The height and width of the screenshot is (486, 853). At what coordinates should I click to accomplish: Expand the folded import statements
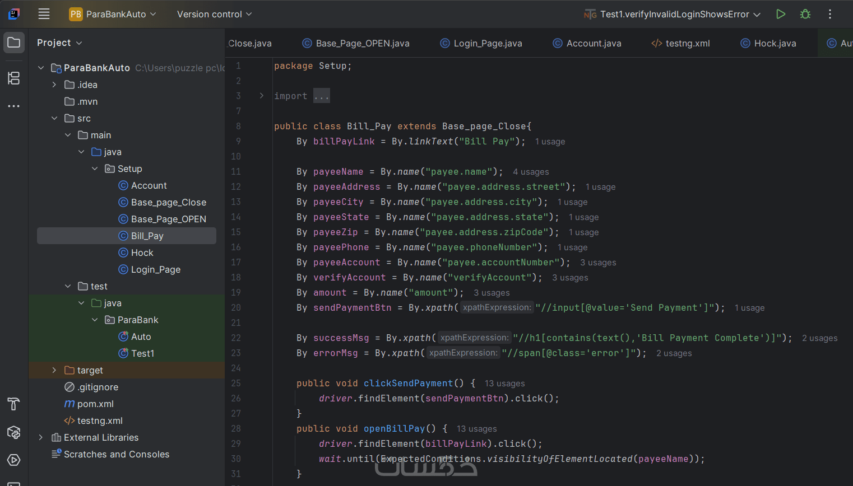(321, 96)
